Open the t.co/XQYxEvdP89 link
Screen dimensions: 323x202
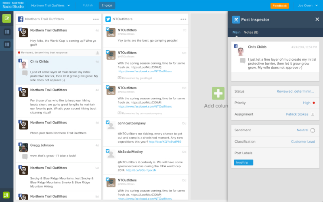point(165,142)
